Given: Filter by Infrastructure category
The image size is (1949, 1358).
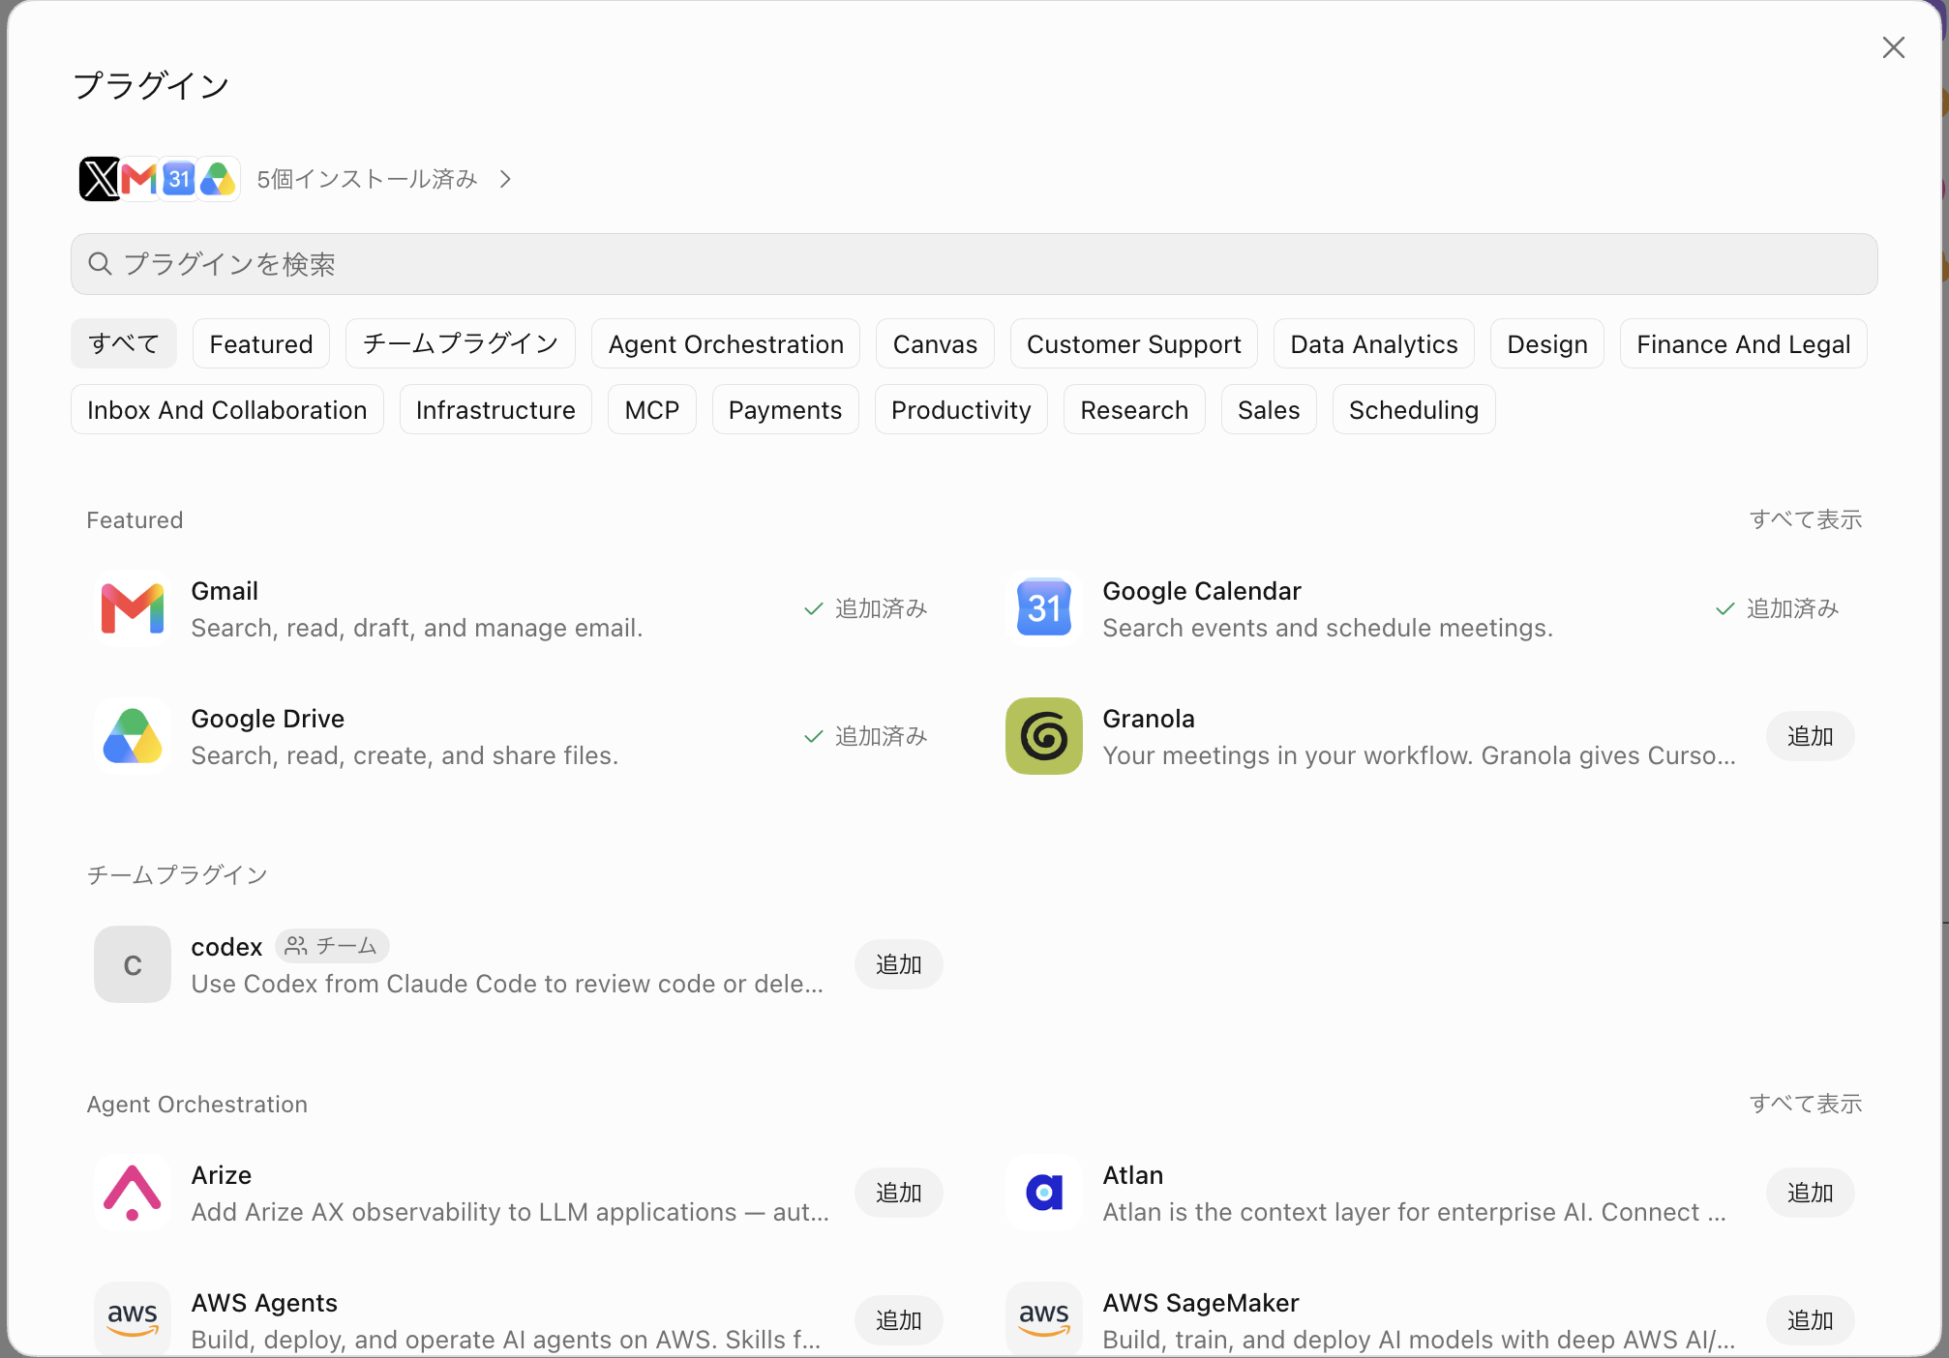Looking at the screenshot, I should coord(495,409).
